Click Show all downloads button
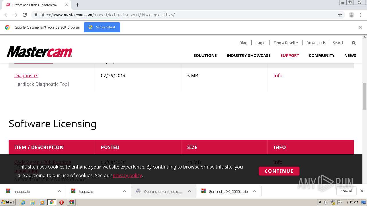This screenshot has width=367, height=206. 346,191
